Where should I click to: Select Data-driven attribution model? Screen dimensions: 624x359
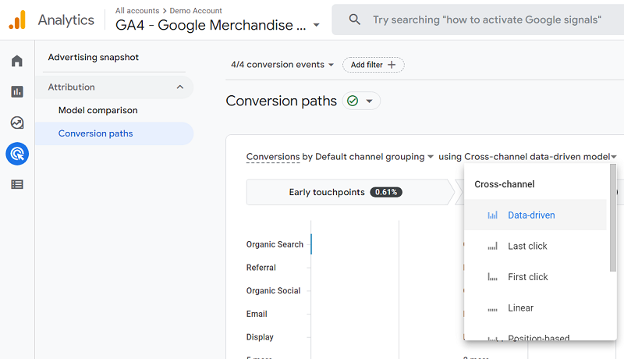pos(535,215)
